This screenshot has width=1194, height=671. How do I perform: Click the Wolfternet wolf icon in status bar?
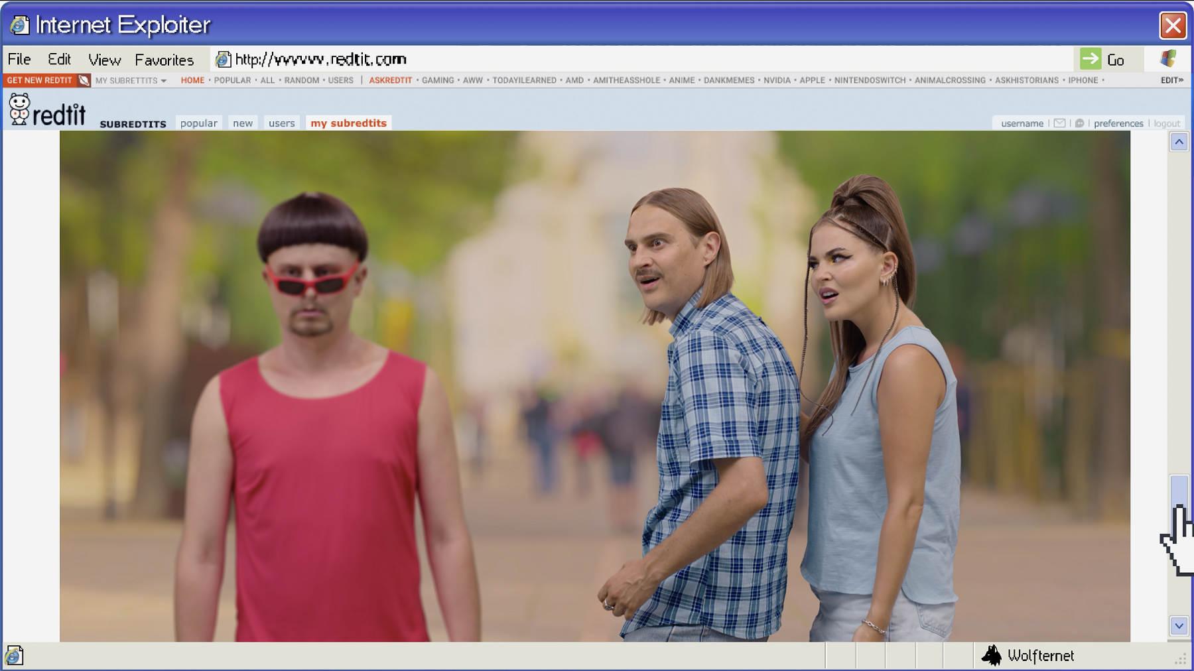(992, 655)
